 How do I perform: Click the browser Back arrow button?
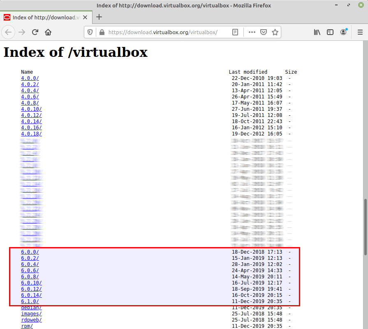9,32
